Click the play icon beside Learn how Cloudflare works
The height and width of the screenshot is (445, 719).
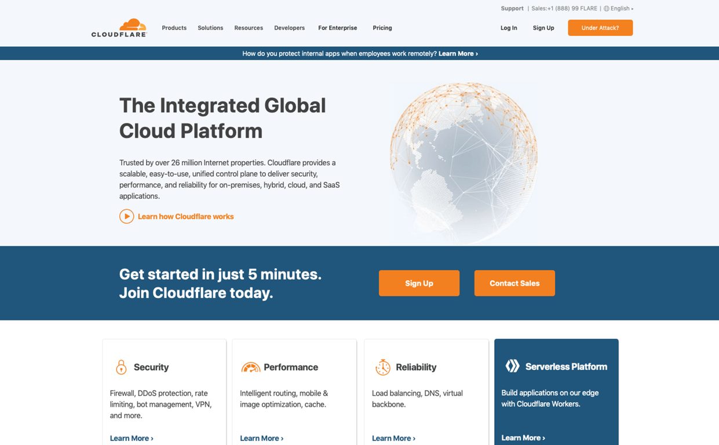126,216
